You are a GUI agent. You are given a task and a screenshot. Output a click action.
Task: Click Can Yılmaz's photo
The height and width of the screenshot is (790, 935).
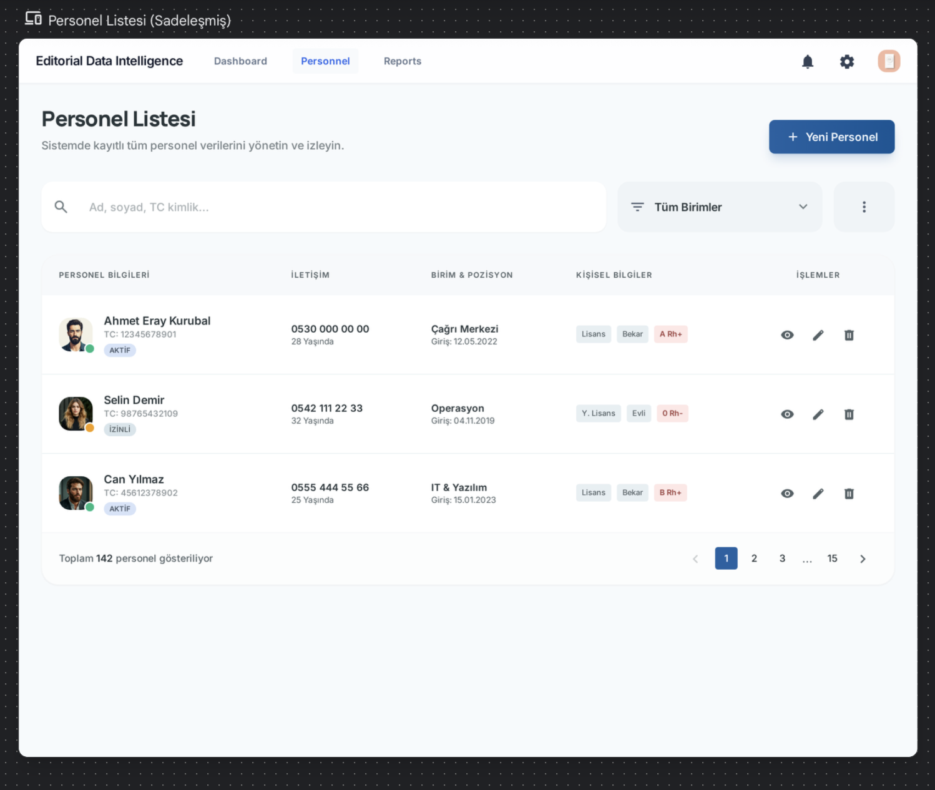pos(76,493)
